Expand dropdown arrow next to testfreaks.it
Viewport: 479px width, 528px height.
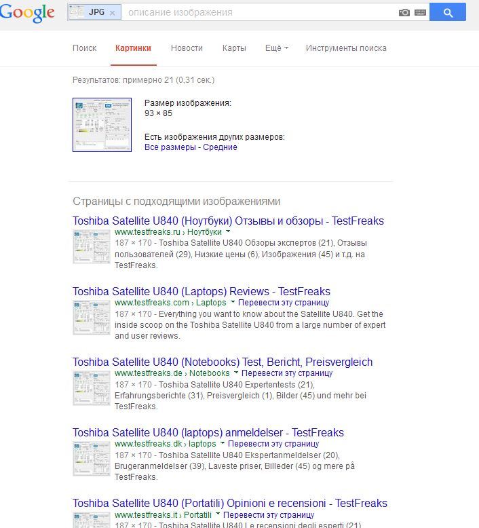click(218, 514)
